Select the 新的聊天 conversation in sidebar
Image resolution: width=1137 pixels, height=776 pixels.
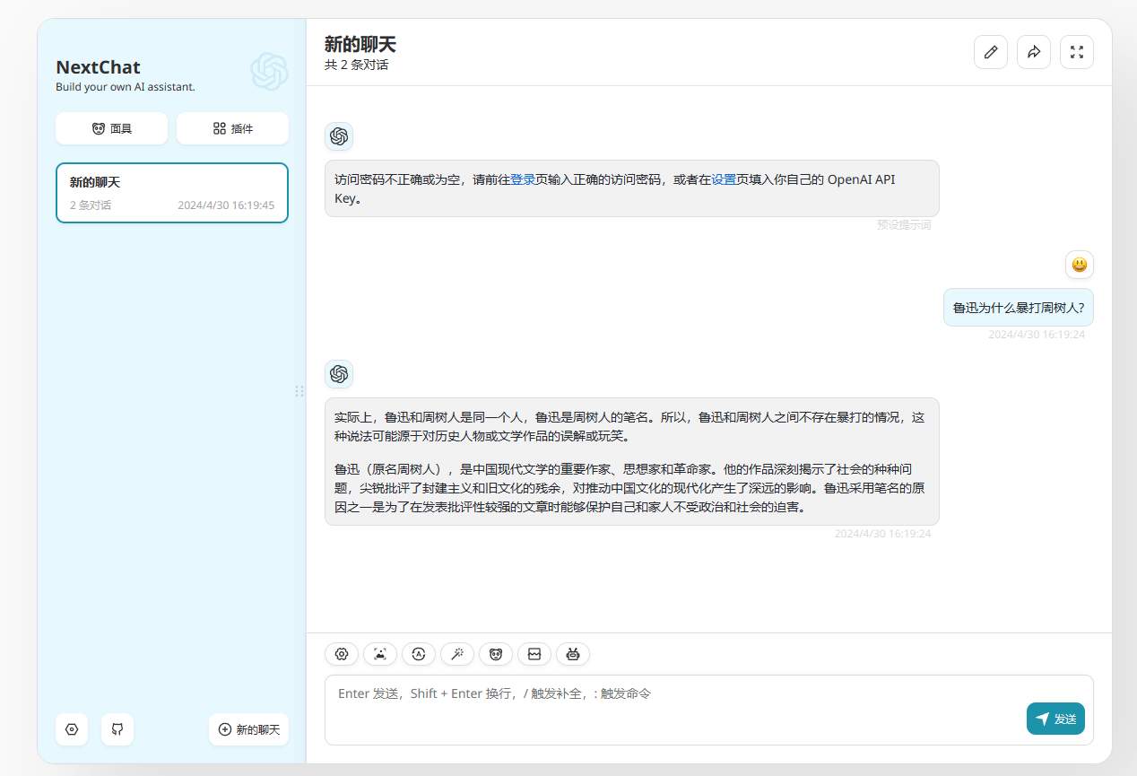[x=172, y=193]
